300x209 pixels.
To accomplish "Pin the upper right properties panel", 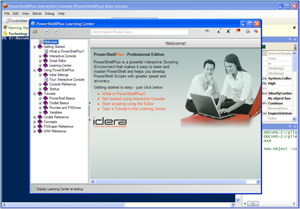I will [x=290, y=39].
